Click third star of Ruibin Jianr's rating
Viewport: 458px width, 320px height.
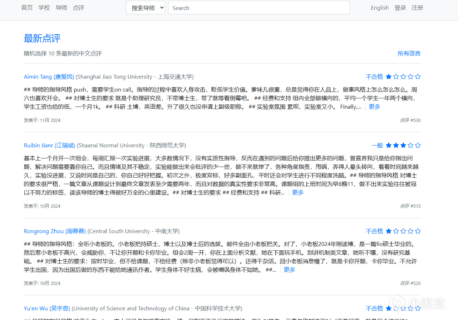coord(403,145)
